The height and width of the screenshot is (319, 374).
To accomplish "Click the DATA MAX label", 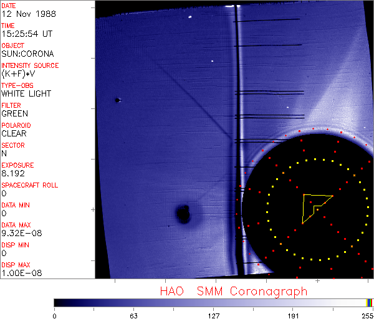I will (x=16, y=225).
